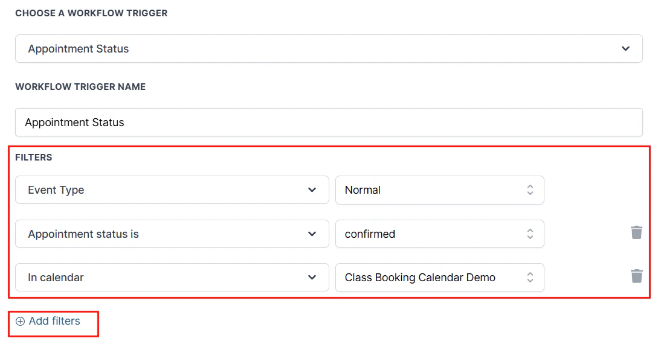Open the confirmed status value selector

click(439, 234)
